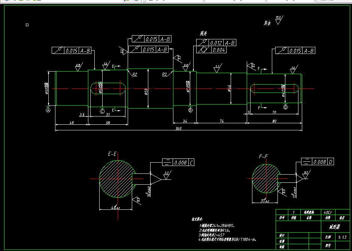The height and width of the screenshot is (251, 352).
Task: Pick the 48 length dimension on left shaft end
Action: 72,123
